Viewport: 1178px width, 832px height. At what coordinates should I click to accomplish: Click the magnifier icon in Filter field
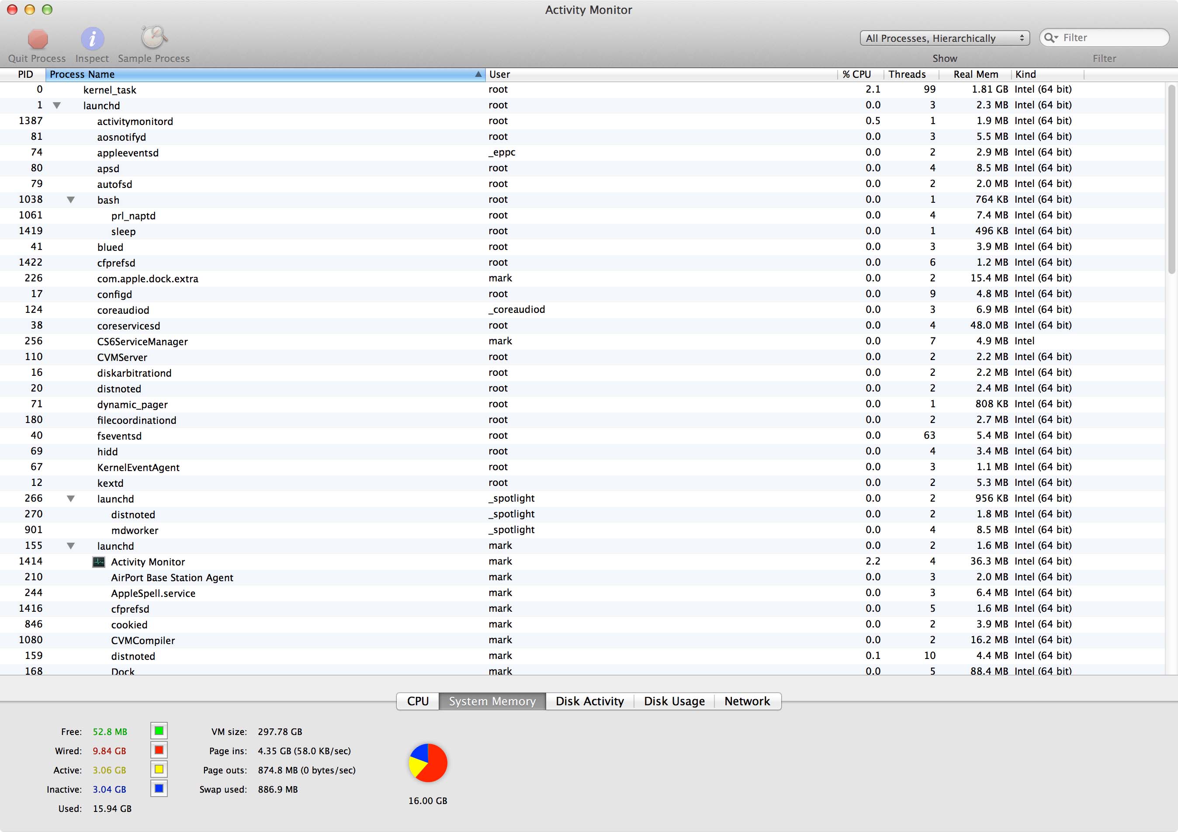(1050, 38)
